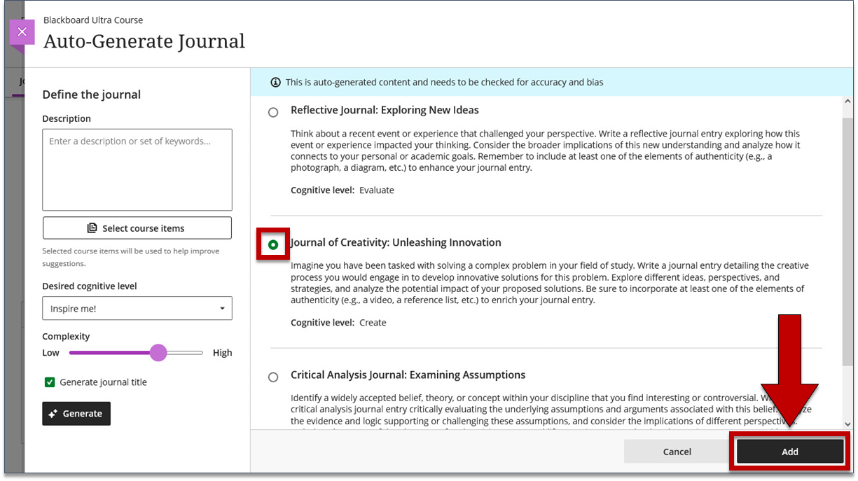
Task: Click the 'Cognitive level: Evaluate' text
Action: coord(342,190)
